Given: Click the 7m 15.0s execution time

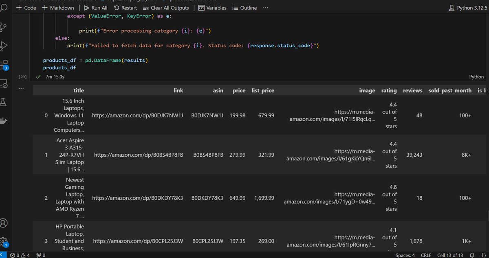Looking at the screenshot, I should [x=55, y=77].
